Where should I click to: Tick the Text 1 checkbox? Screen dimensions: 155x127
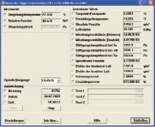73,90
